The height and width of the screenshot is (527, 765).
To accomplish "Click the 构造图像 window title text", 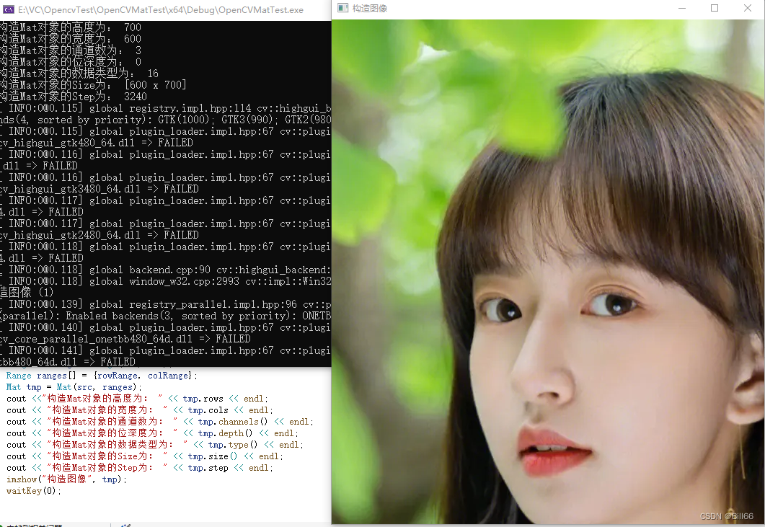I will pos(369,9).
